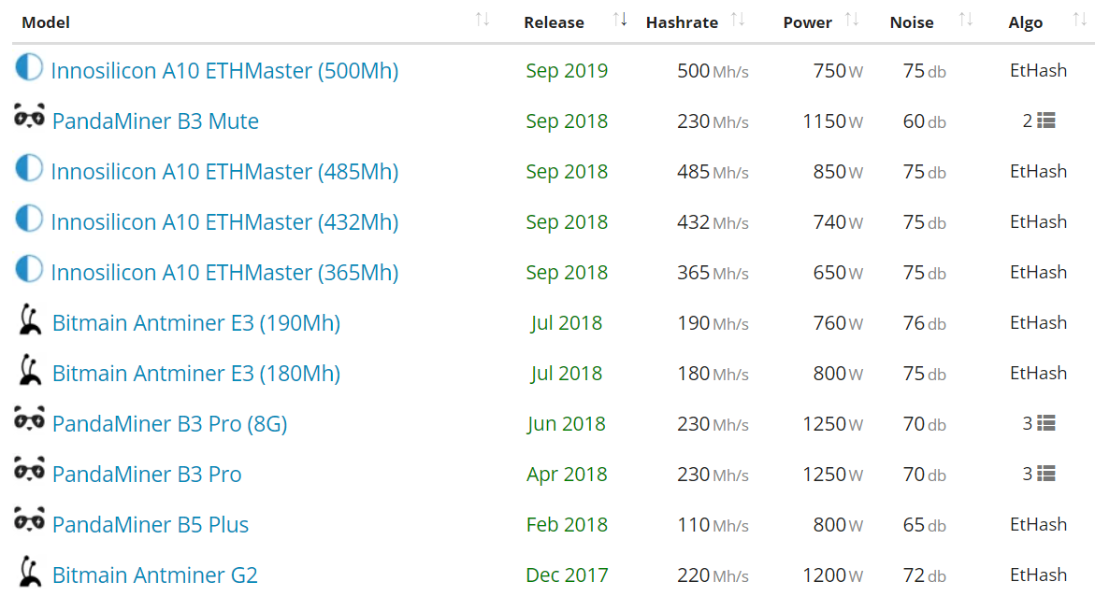The width and height of the screenshot is (1095, 596).
Task: Select the 190 Mh/s hashrate value
Action: tap(713, 322)
